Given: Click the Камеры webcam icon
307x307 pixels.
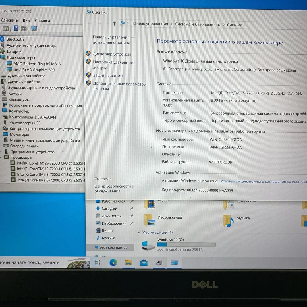Looking at the screenshot, I should coord(4,93).
